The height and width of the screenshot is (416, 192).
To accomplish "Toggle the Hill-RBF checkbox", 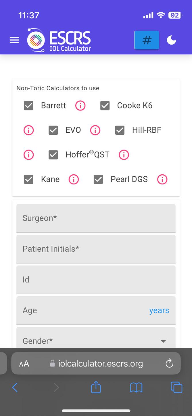I will click(120, 130).
